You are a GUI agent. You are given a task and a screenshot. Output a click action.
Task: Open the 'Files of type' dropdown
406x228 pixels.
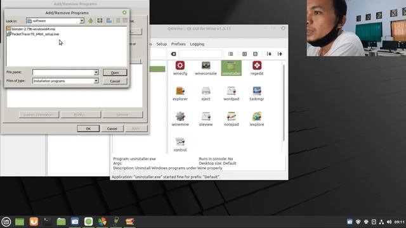pos(96,81)
